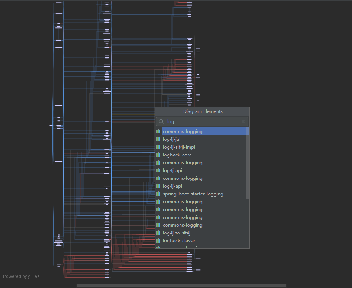Click the library icon beside log4j-slf4j-impl
This screenshot has width=352, height=288.
(x=159, y=147)
